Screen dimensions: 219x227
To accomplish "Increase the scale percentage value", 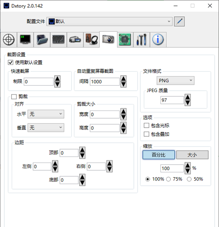I will point(188,166).
